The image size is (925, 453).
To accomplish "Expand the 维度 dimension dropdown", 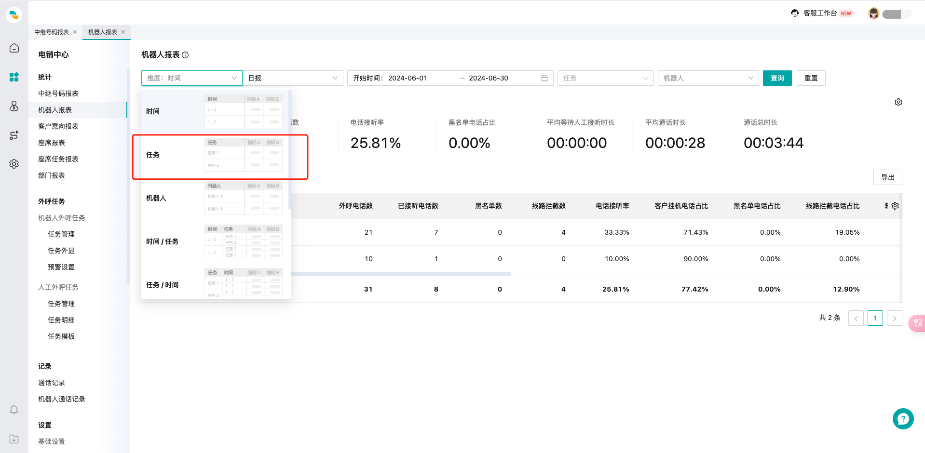I will coord(191,78).
